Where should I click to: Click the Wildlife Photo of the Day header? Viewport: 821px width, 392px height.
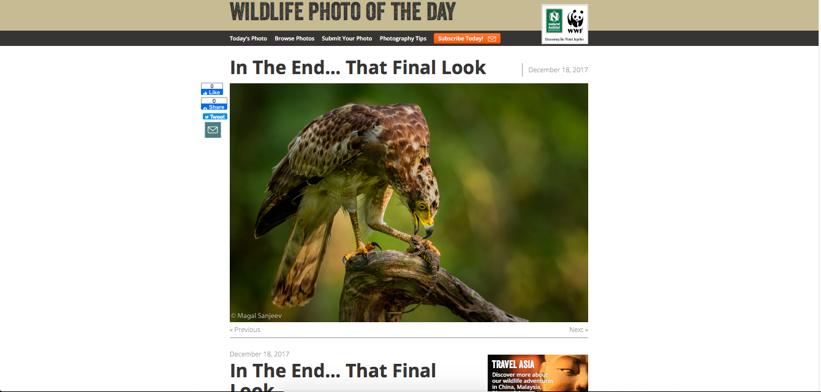[342, 12]
